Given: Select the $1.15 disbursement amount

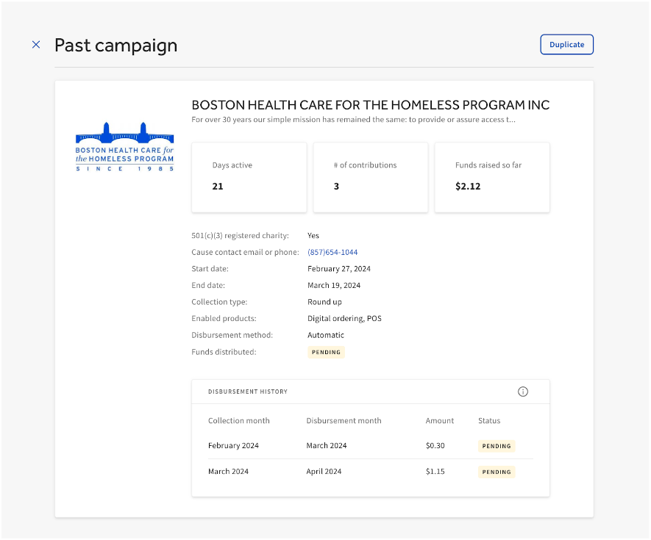Looking at the screenshot, I should point(435,472).
